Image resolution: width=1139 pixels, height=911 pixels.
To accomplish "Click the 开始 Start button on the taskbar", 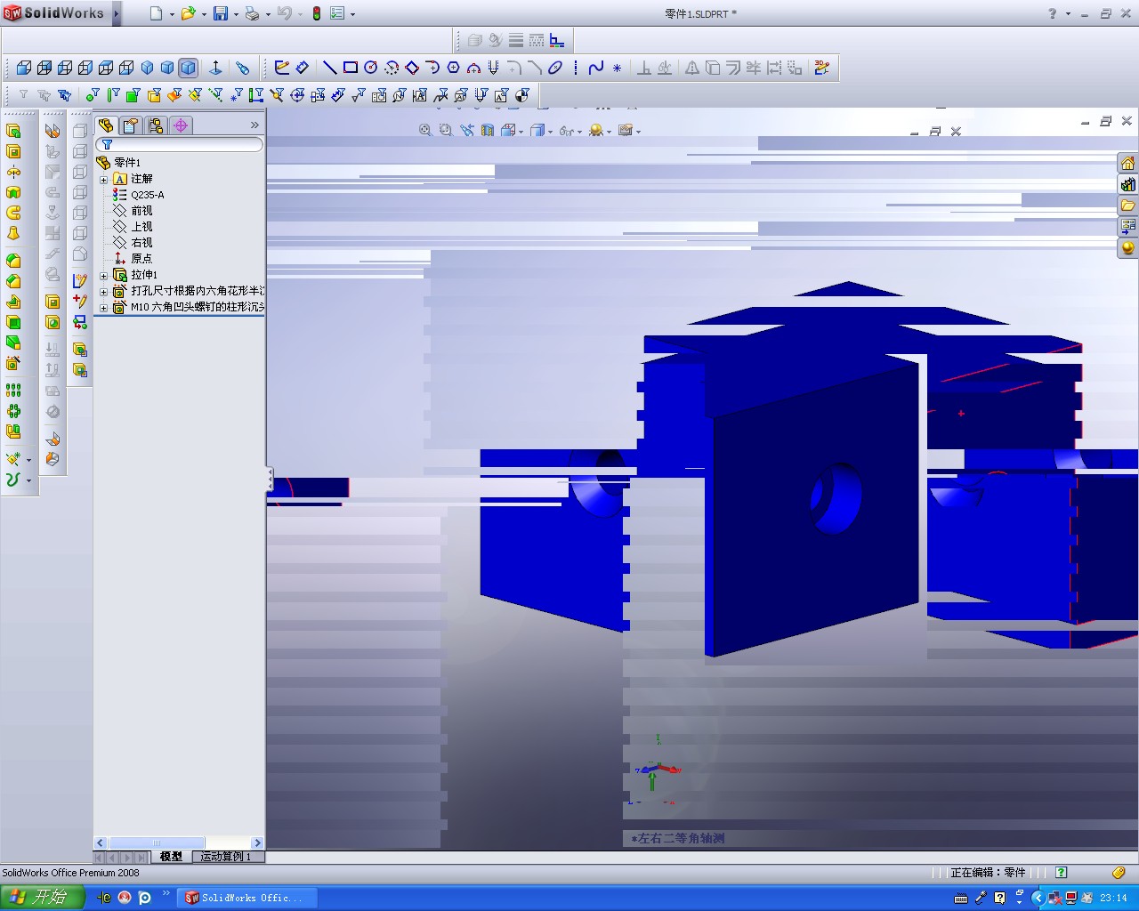I will point(40,898).
